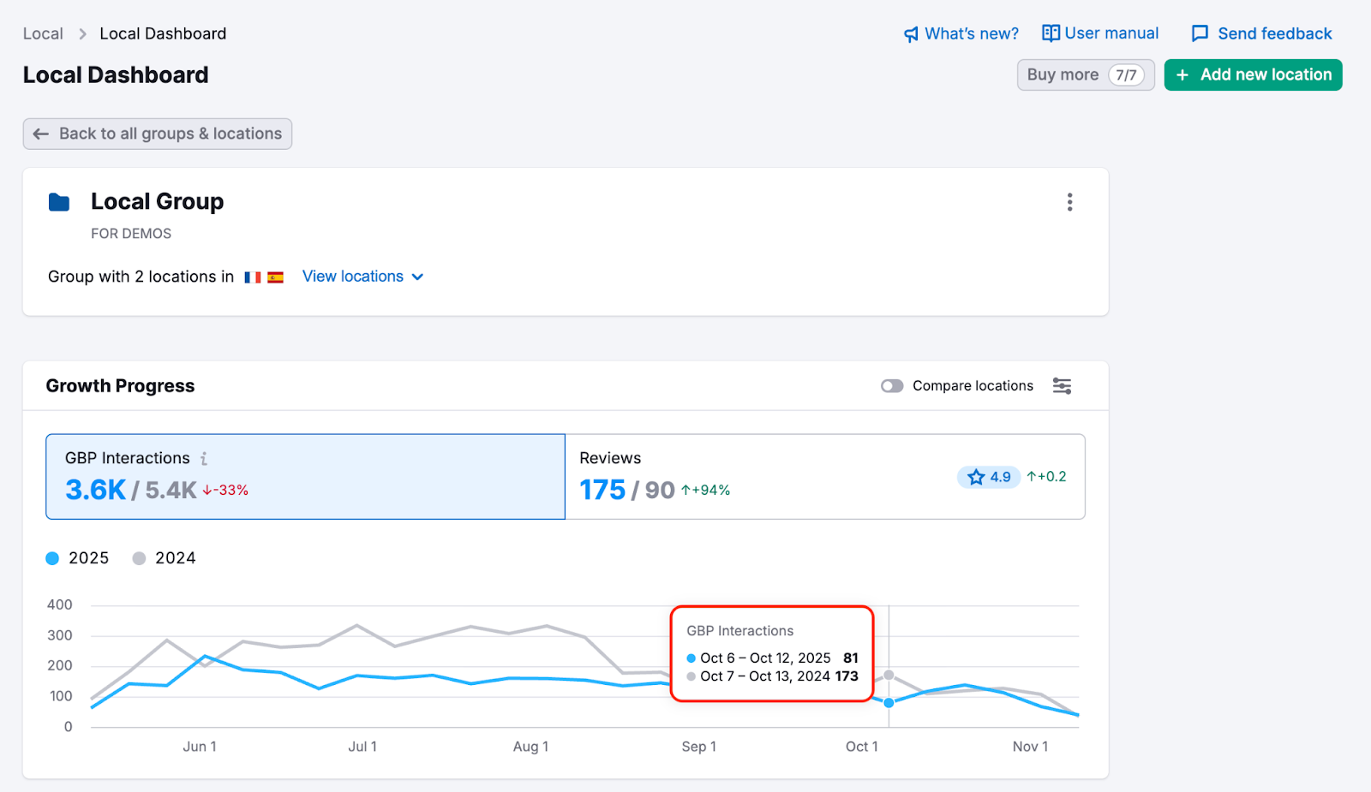
Task: Enable the Compare locations toggle
Action: tap(892, 386)
